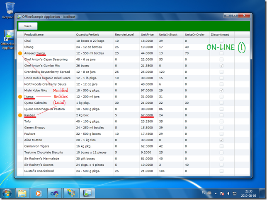Screen dimensions: 267x200
Task: Click the Discontinued column header
Action: click(222, 35)
